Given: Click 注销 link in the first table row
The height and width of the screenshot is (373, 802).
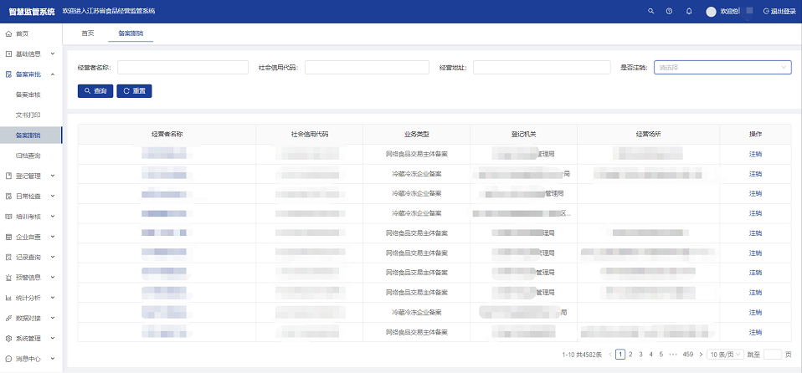Looking at the screenshot, I should (x=755, y=154).
